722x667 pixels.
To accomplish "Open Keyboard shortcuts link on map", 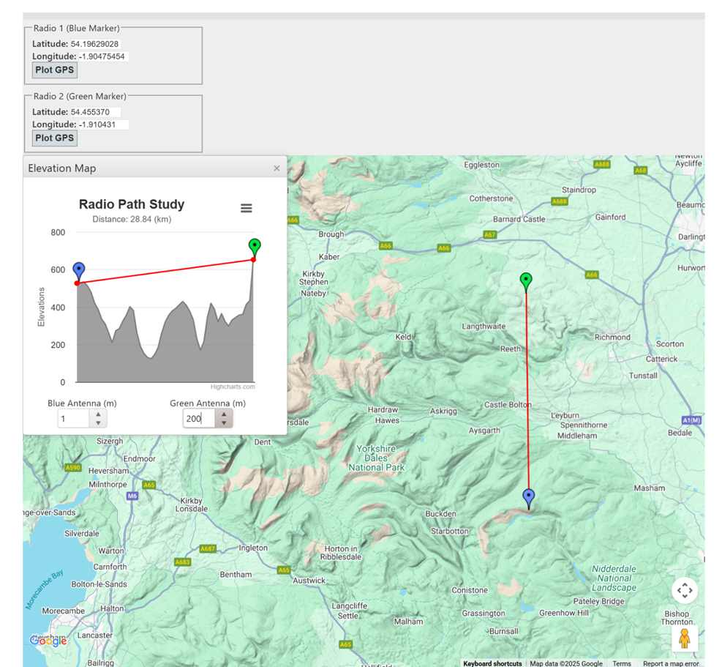I will click(492, 663).
